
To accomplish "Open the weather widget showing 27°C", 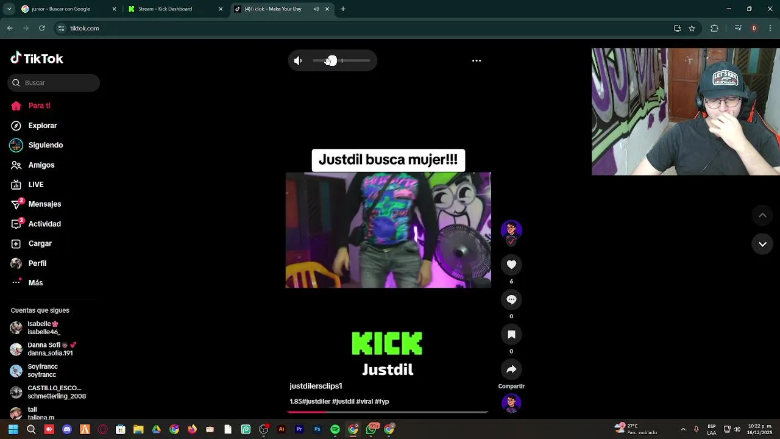I will click(x=636, y=429).
